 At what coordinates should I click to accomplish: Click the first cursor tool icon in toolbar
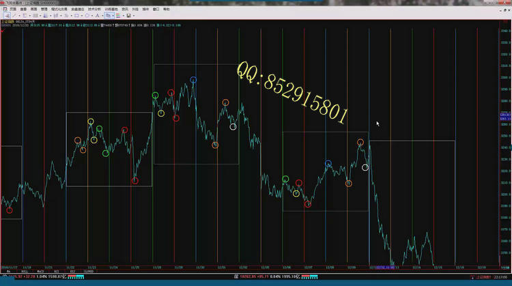[7, 15]
